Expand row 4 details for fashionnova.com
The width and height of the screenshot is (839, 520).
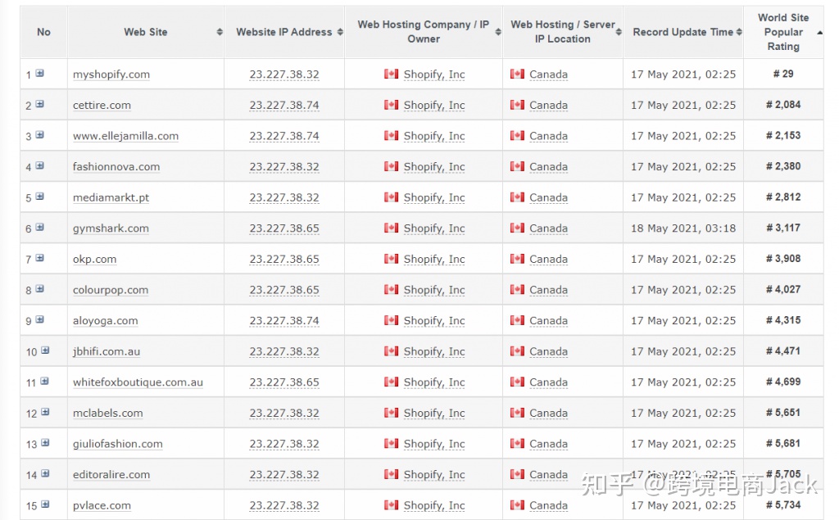coord(39,166)
